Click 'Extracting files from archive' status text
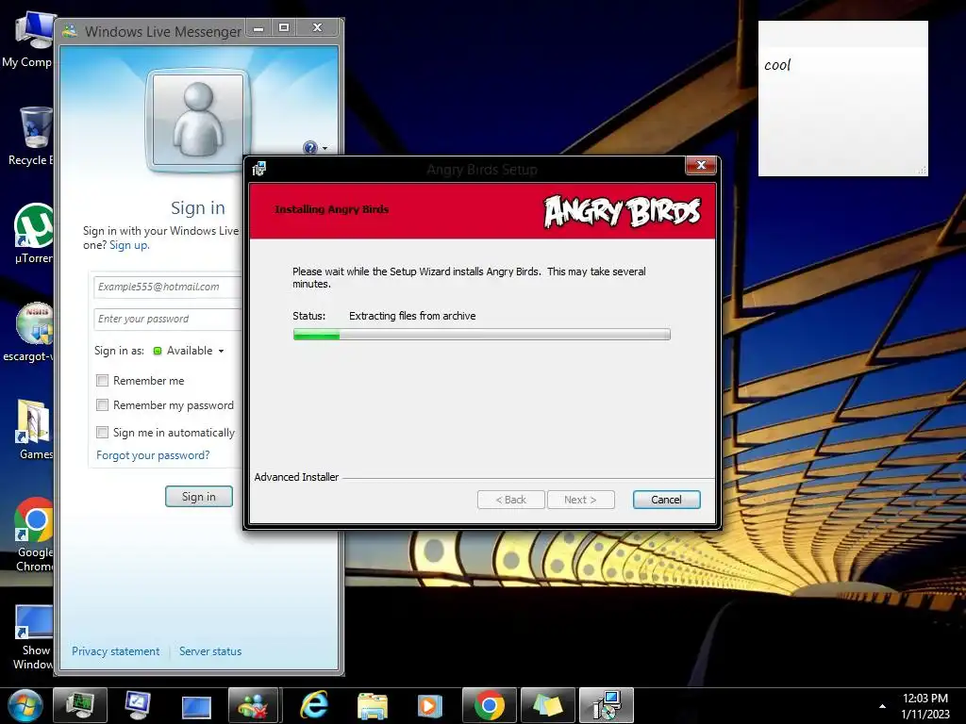966x724 pixels. [412, 316]
